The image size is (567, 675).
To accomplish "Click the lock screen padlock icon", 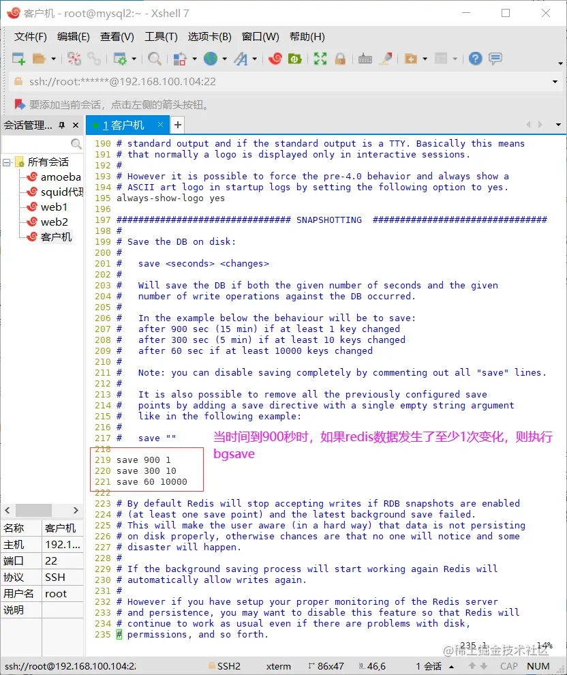I will (340, 59).
